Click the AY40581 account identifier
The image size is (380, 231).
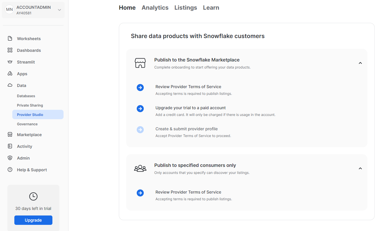24,13
